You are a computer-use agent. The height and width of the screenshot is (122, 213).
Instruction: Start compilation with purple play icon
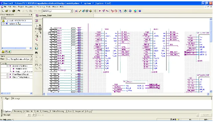pos(100,11)
